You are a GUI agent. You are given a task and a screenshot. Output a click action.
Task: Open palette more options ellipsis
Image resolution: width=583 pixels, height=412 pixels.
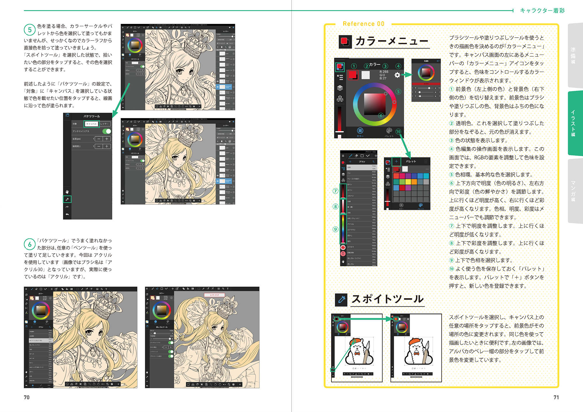point(427,169)
